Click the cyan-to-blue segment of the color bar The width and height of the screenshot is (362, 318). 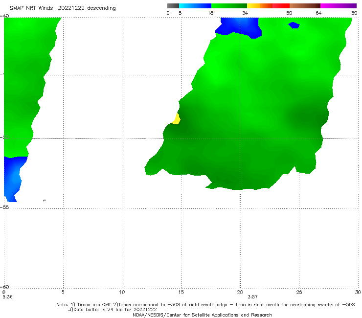click(195, 6)
